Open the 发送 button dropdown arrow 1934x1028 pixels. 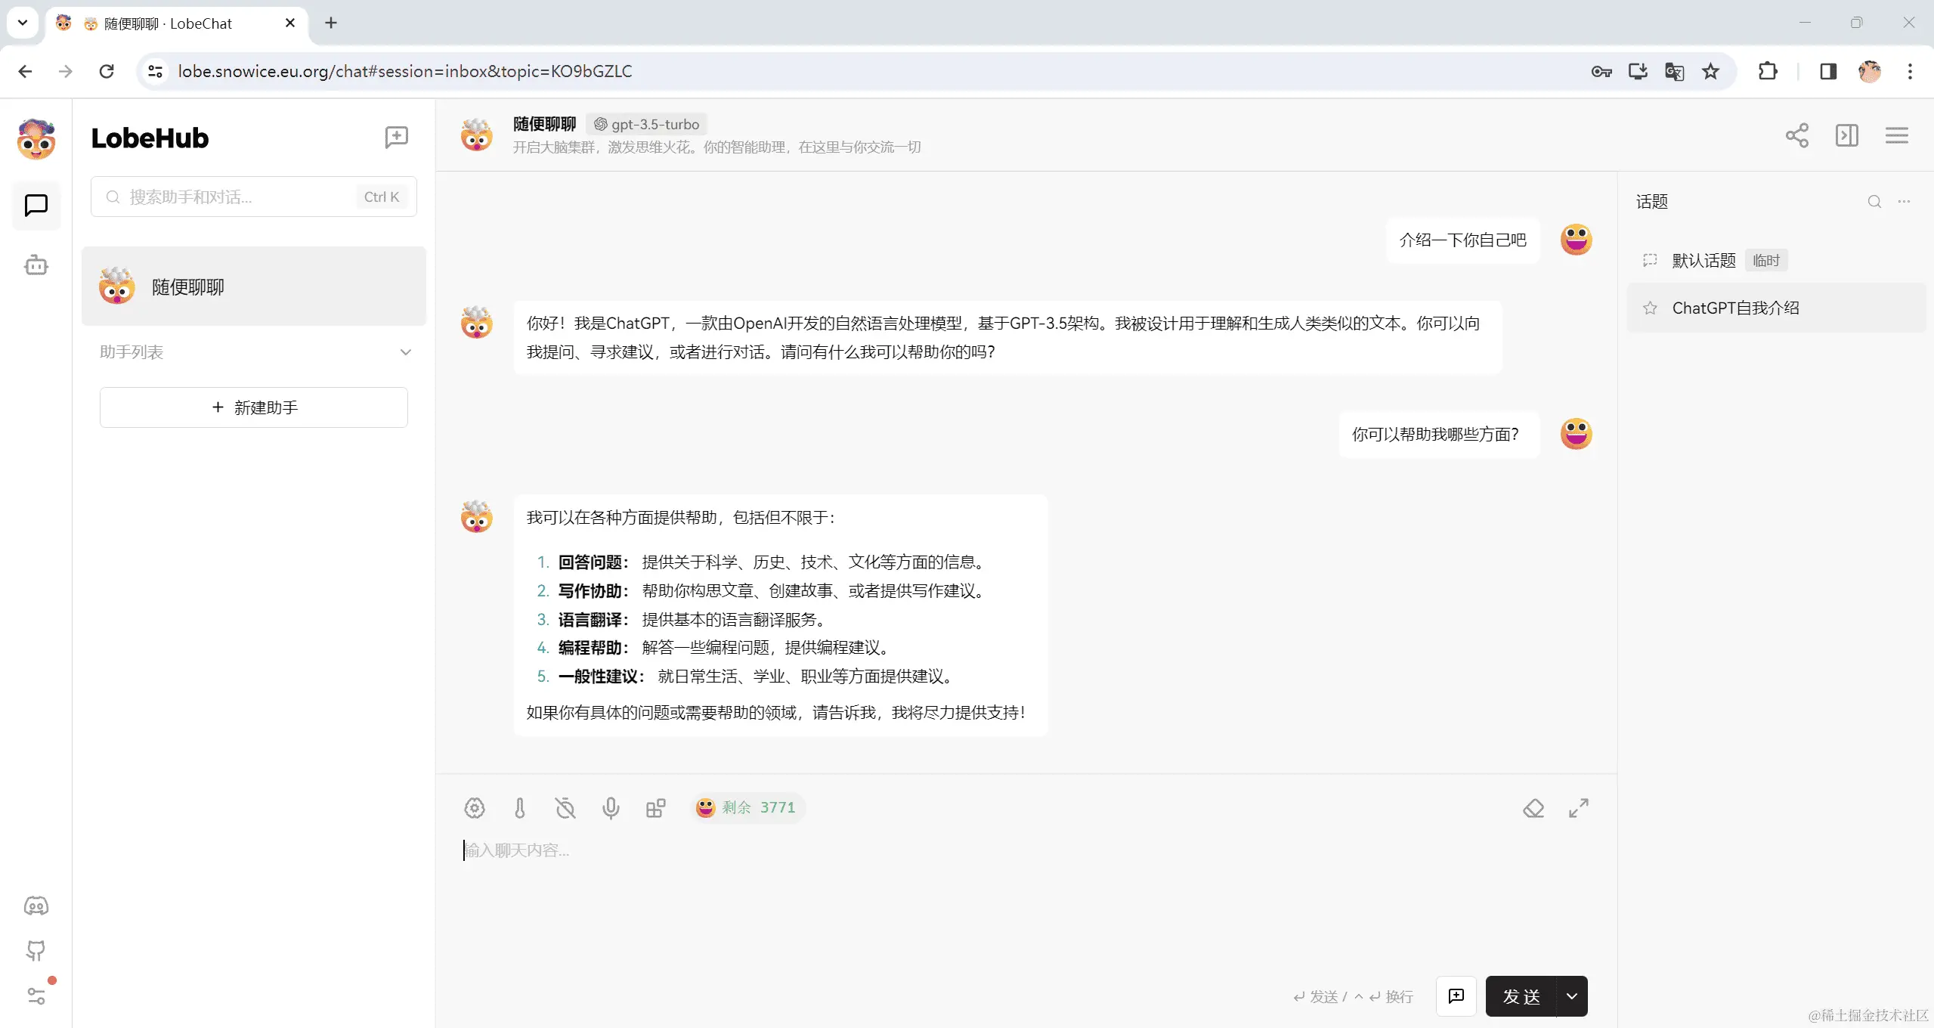coord(1571,996)
